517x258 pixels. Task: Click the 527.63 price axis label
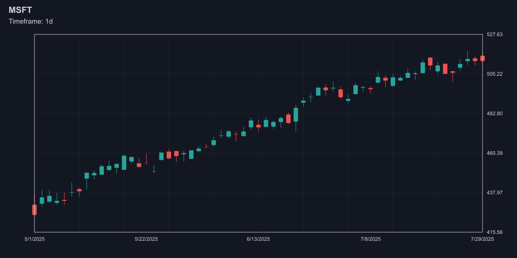click(x=494, y=34)
